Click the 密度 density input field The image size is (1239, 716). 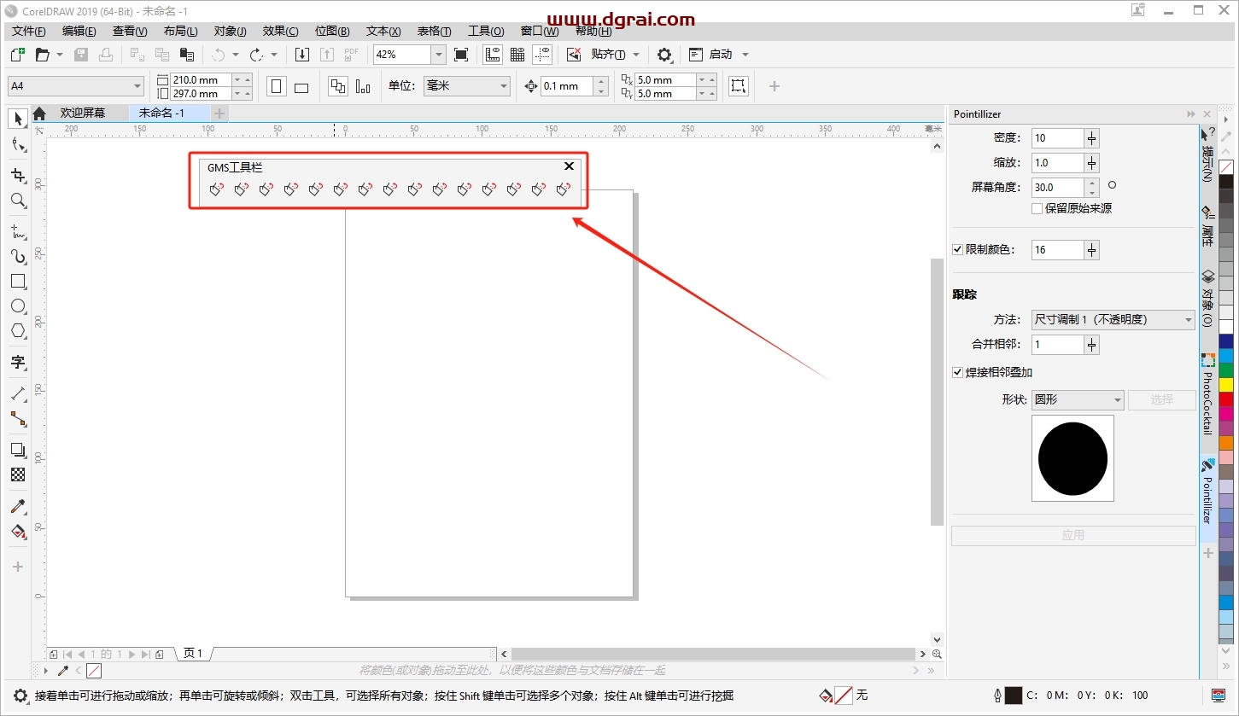click(1057, 138)
